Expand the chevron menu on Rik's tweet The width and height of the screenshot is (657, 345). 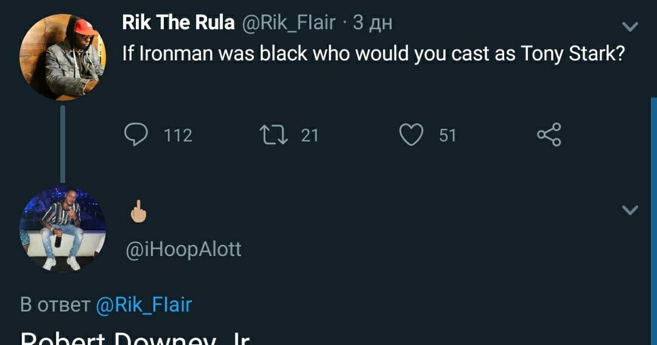click(x=631, y=26)
